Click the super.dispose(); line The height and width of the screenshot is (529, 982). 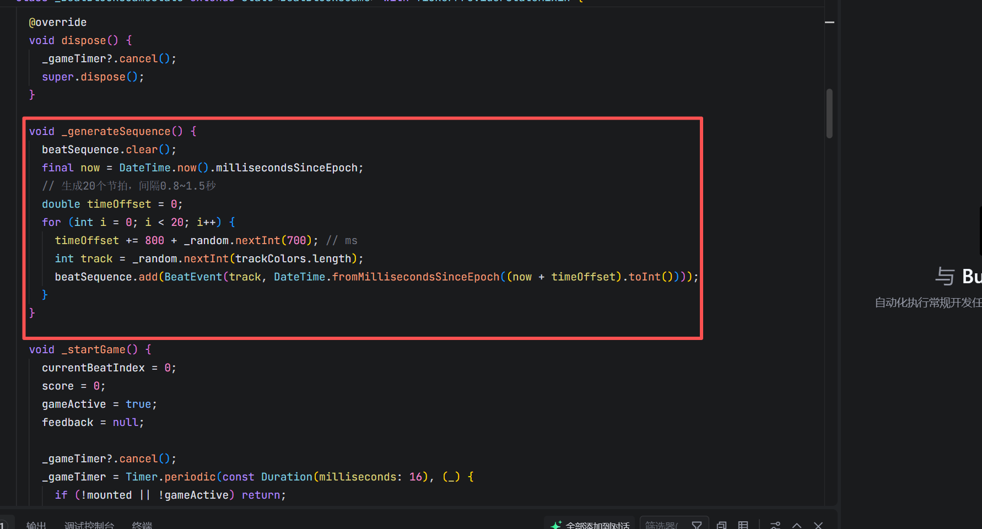click(x=93, y=77)
